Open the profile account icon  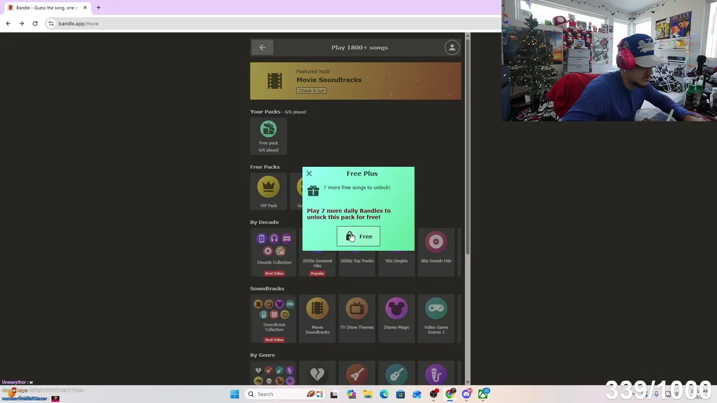[x=452, y=48]
